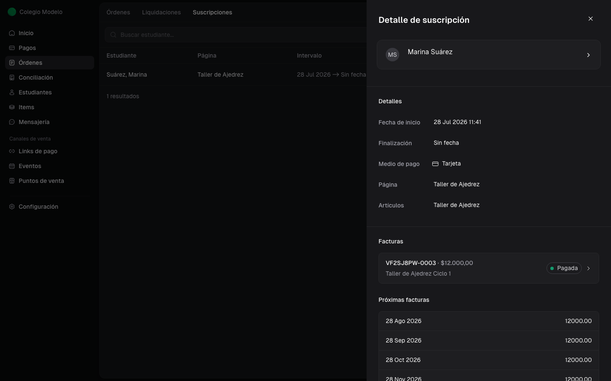Close the Detalle de suscripción panel
Screen dimensions: 611x381
point(591,19)
